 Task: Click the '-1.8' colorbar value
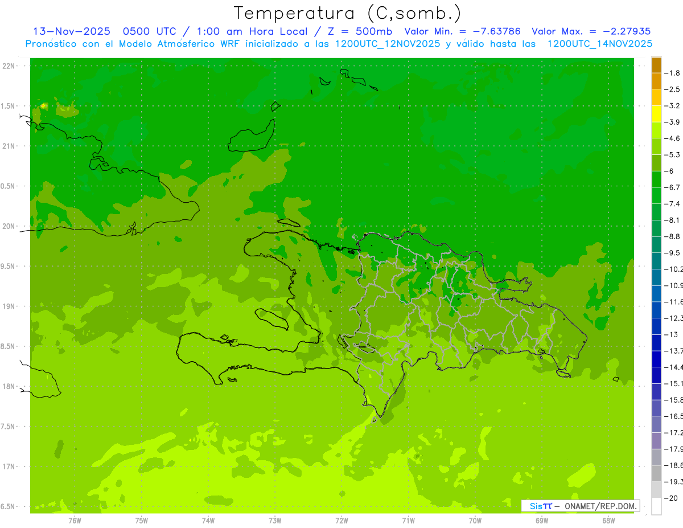[x=672, y=73]
